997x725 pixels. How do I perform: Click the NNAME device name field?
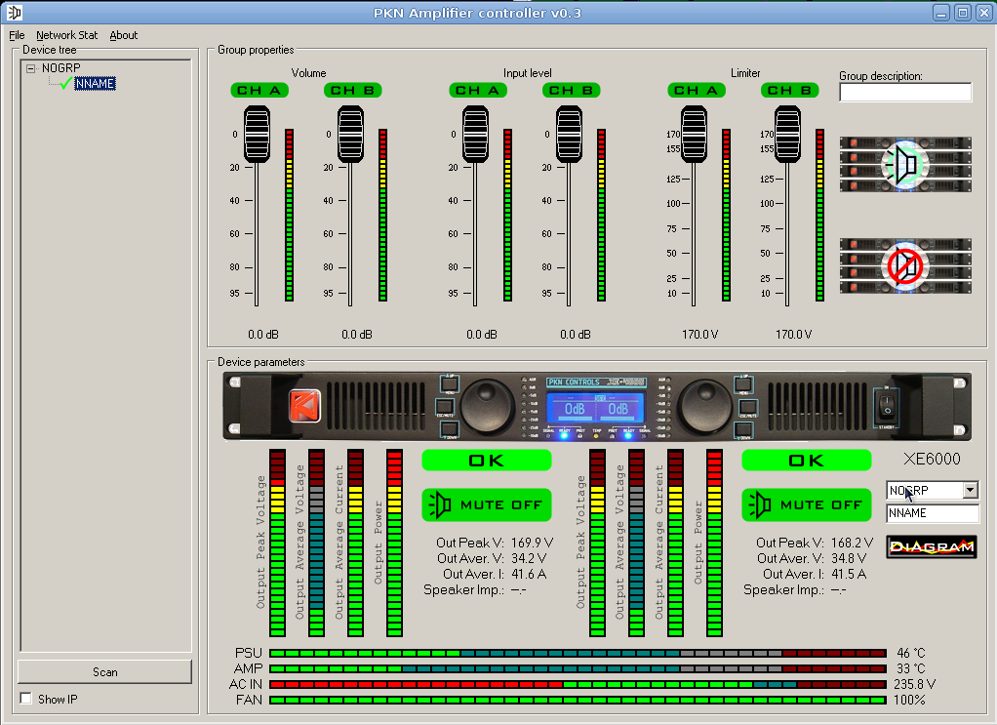[933, 513]
